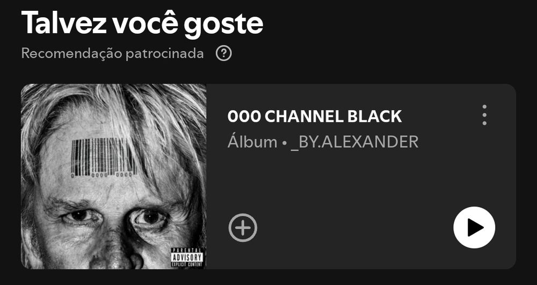Play the 000 CHANNEL BLACK album
537x285 pixels.
[474, 228]
